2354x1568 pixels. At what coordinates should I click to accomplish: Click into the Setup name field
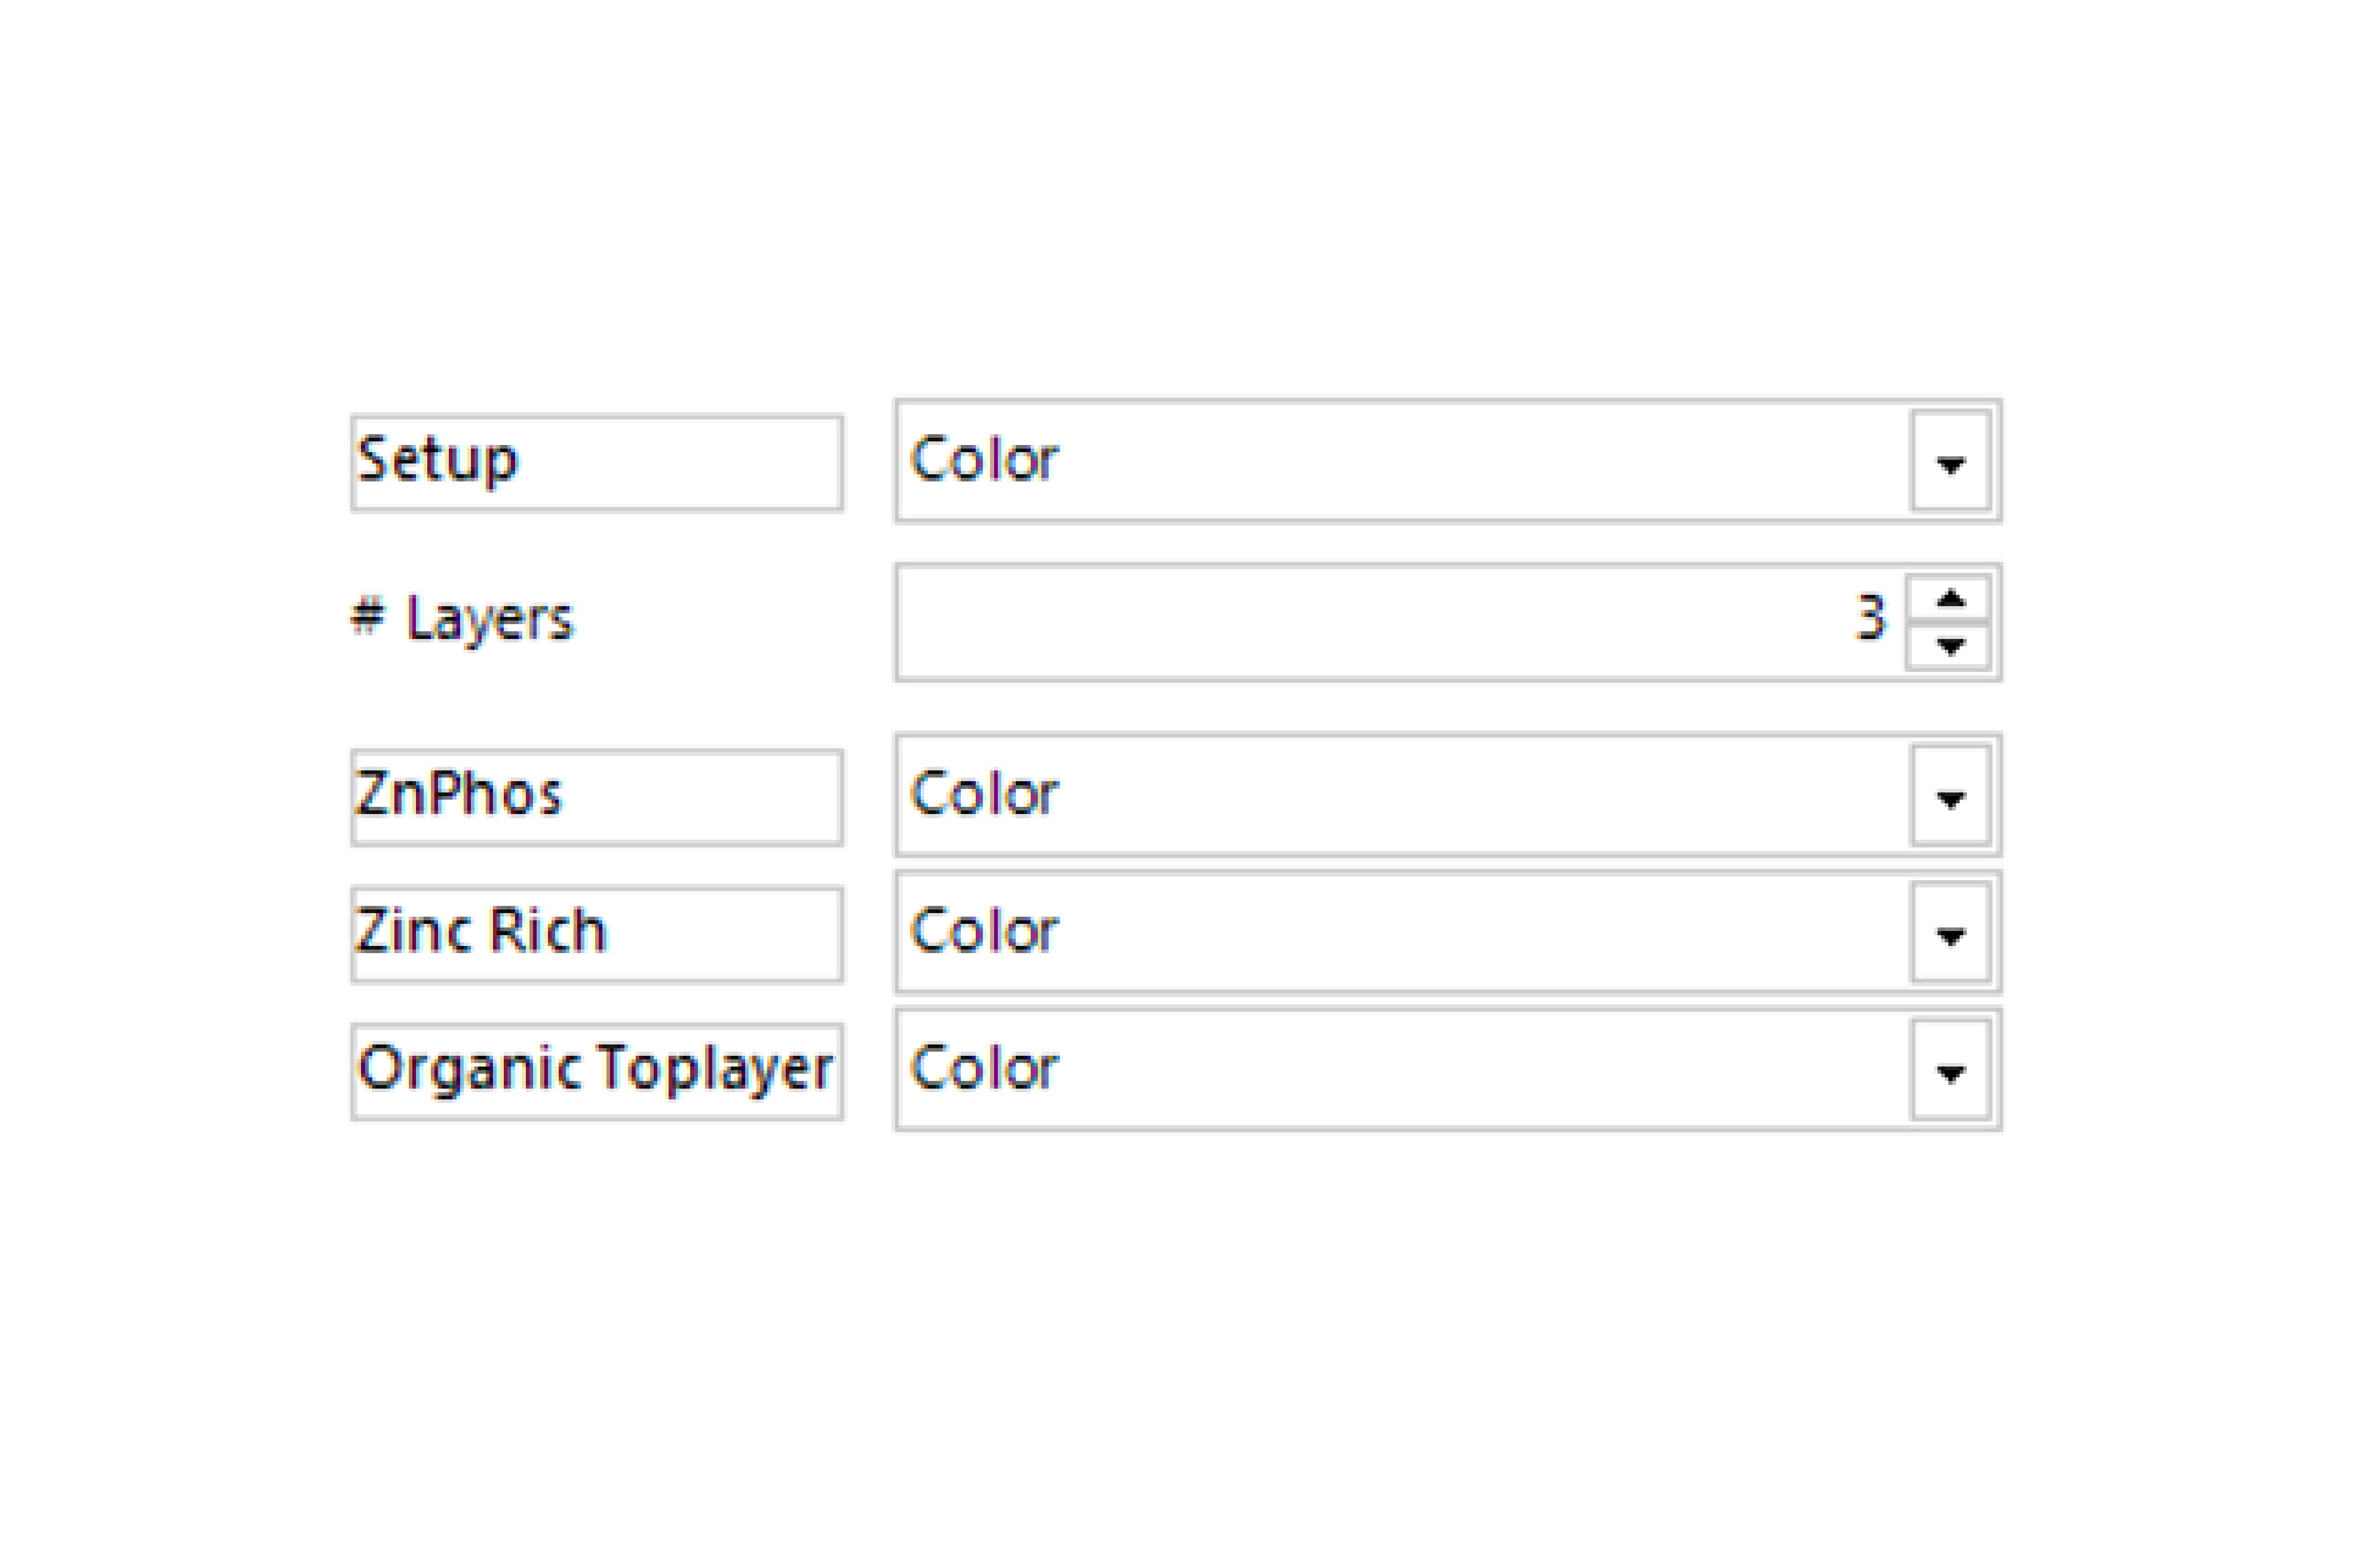(x=596, y=463)
